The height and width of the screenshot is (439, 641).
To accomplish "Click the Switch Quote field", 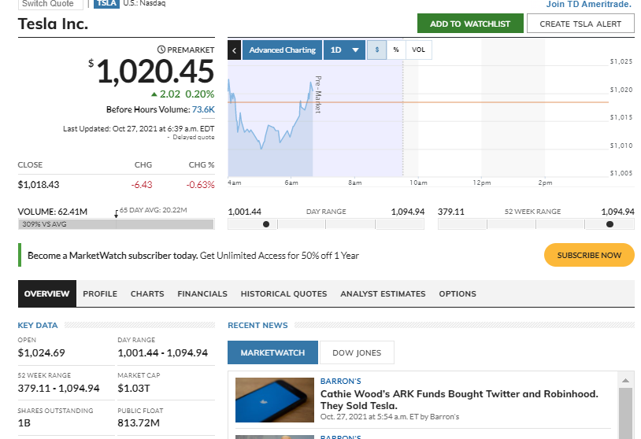I will pos(50,4).
